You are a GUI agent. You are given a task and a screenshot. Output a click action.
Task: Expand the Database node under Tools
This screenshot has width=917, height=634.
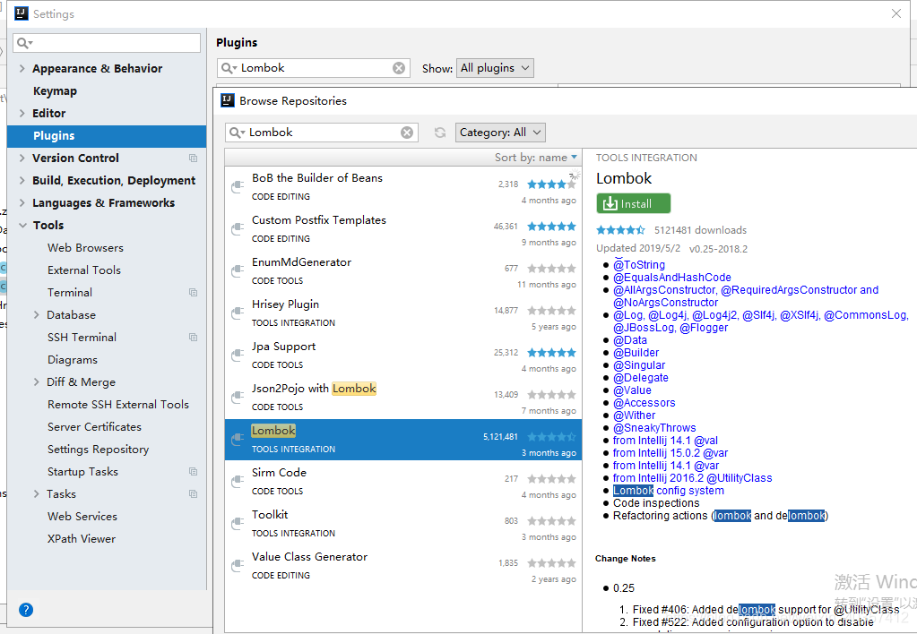click(x=36, y=315)
